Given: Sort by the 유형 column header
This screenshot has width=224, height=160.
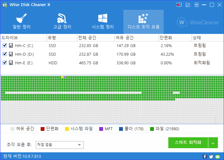Looking at the screenshot, I should 62,38.
